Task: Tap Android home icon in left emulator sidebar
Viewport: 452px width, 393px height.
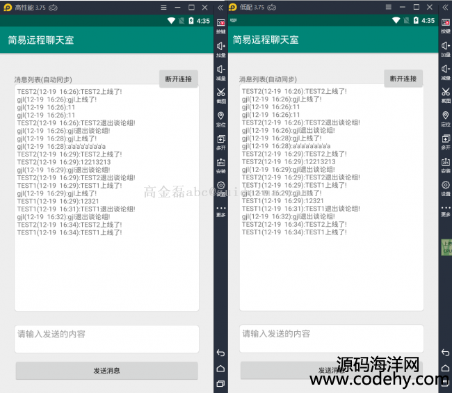Action: pyautogui.click(x=220, y=369)
